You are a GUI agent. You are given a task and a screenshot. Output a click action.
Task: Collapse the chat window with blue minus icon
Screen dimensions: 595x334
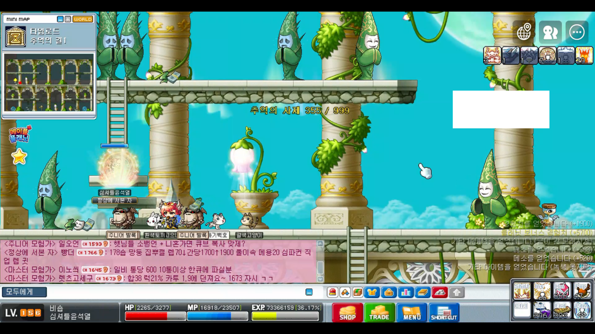[x=309, y=292]
